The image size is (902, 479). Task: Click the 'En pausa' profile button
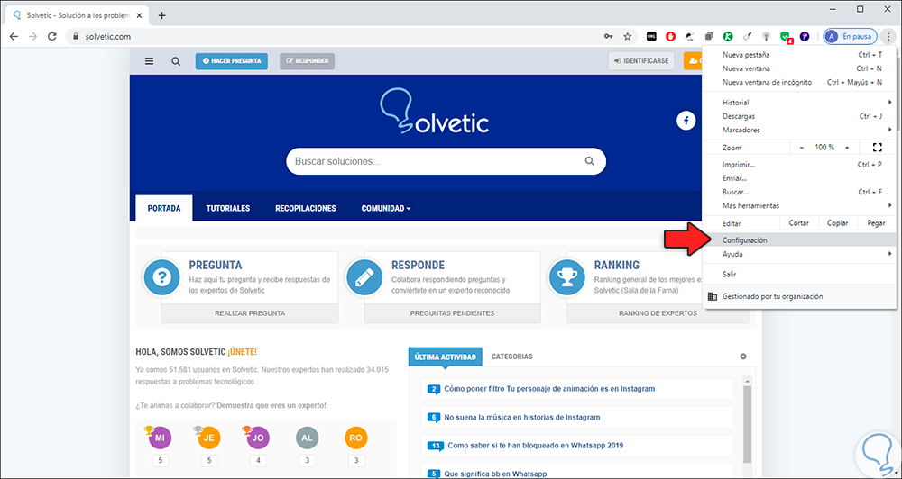tap(850, 36)
